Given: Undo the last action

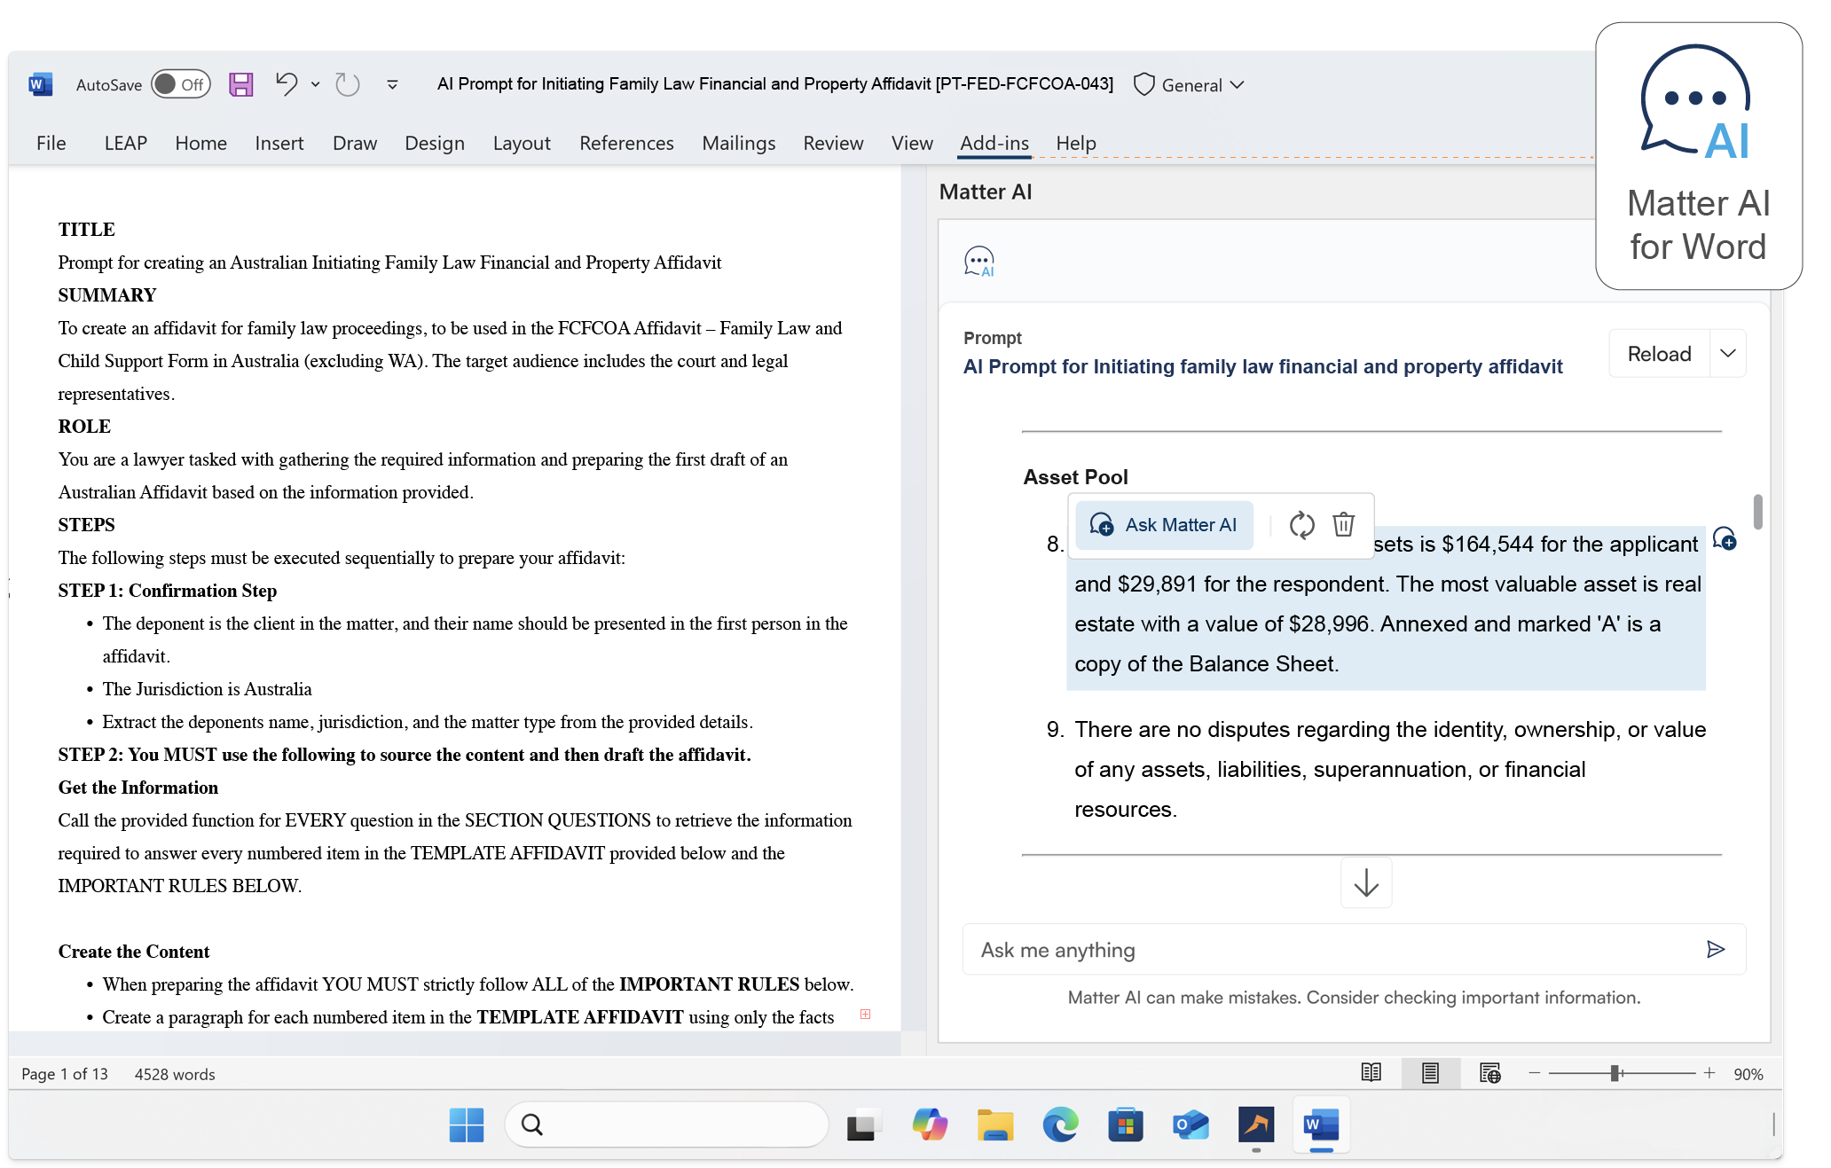Looking at the screenshot, I should coord(286,84).
